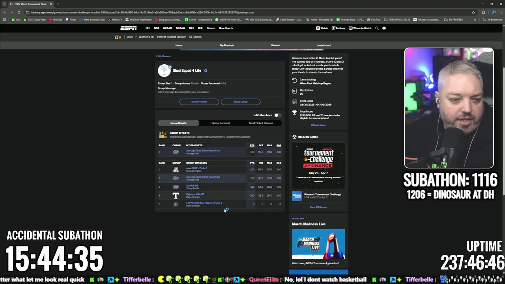505x284 pixels.
Task: Click the Tennessee T champ logo in rank 4 row
Action: click(176, 196)
